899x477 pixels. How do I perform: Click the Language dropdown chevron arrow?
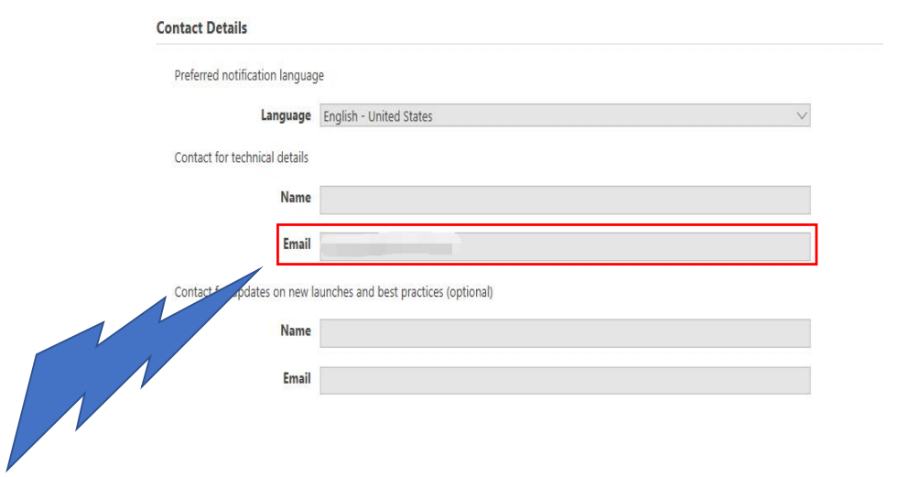tap(802, 116)
